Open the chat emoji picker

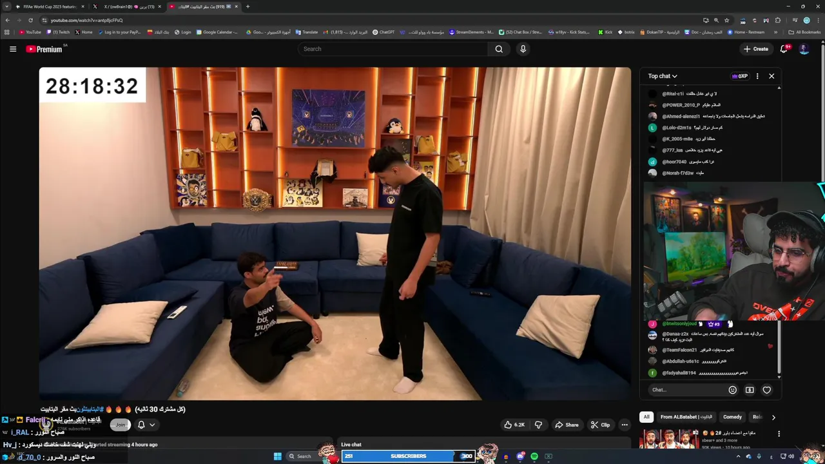pyautogui.click(x=732, y=390)
